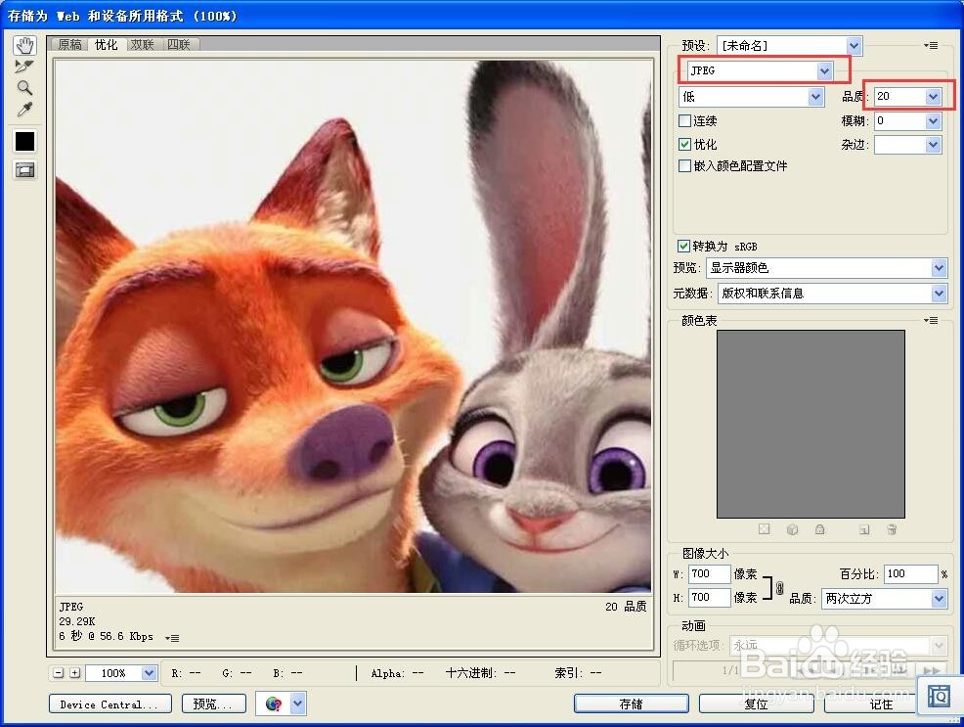The width and height of the screenshot is (964, 727).
Task: Click the zoom out minus button
Action: point(59,673)
